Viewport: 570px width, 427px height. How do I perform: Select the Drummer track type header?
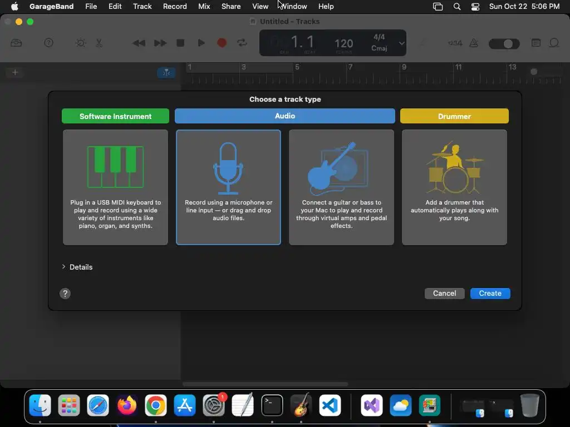click(x=454, y=116)
